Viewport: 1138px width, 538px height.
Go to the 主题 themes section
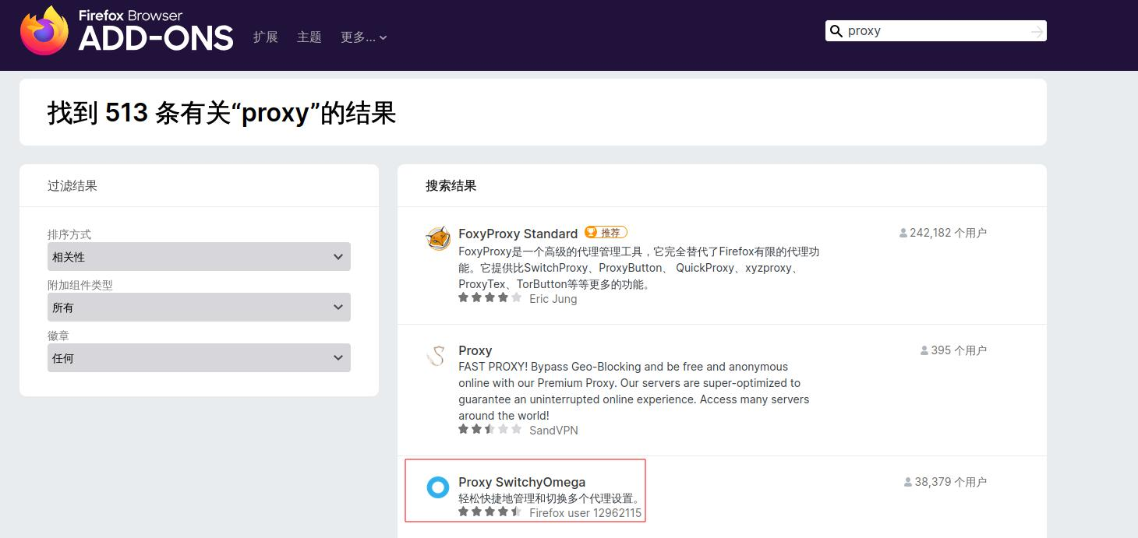point(309,37)
